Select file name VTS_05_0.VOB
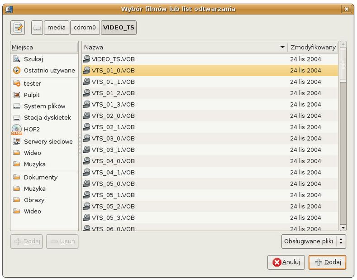The width and height of the screenshot is (357, 280). pyautogui.click(x=113, y=184)
